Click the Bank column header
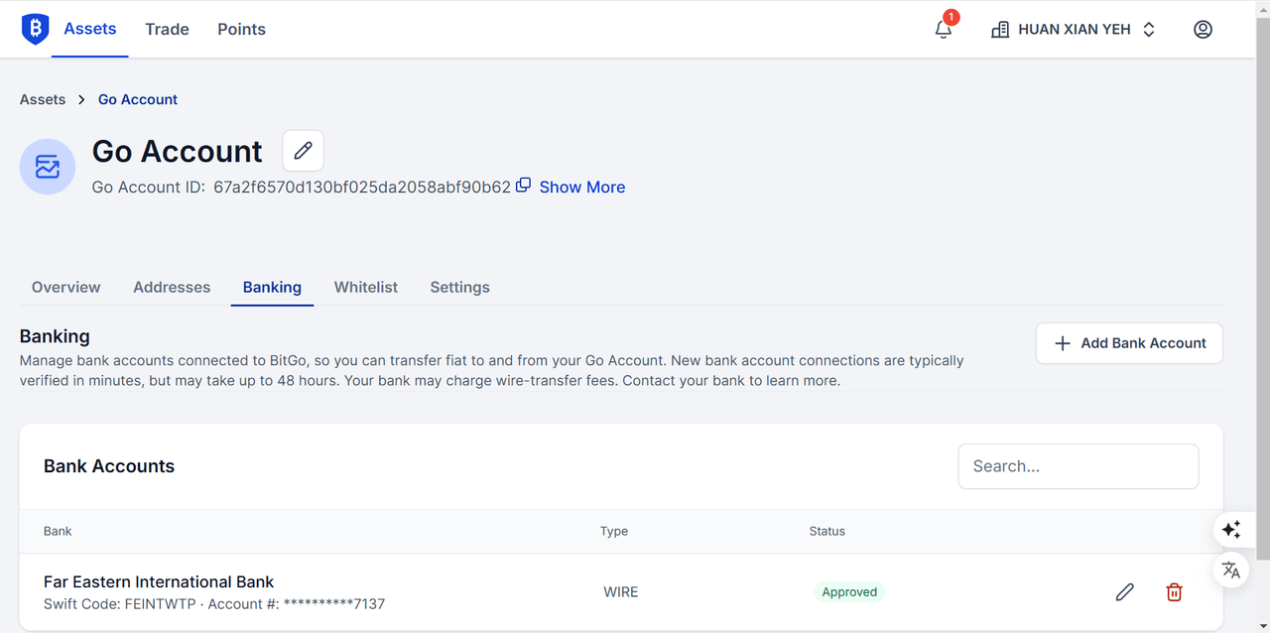 pos(58,531)
